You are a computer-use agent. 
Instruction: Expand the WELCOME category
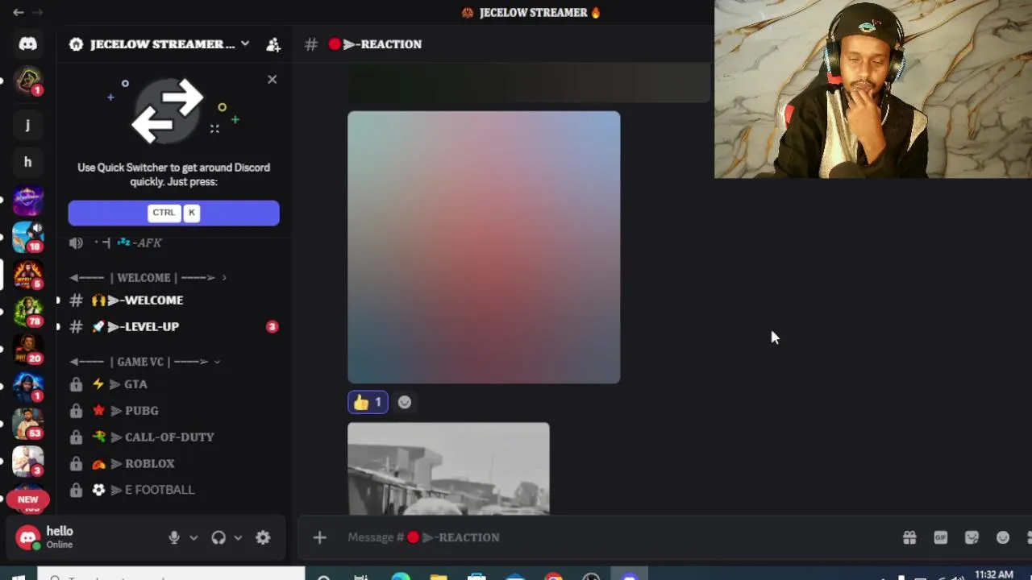147,278
